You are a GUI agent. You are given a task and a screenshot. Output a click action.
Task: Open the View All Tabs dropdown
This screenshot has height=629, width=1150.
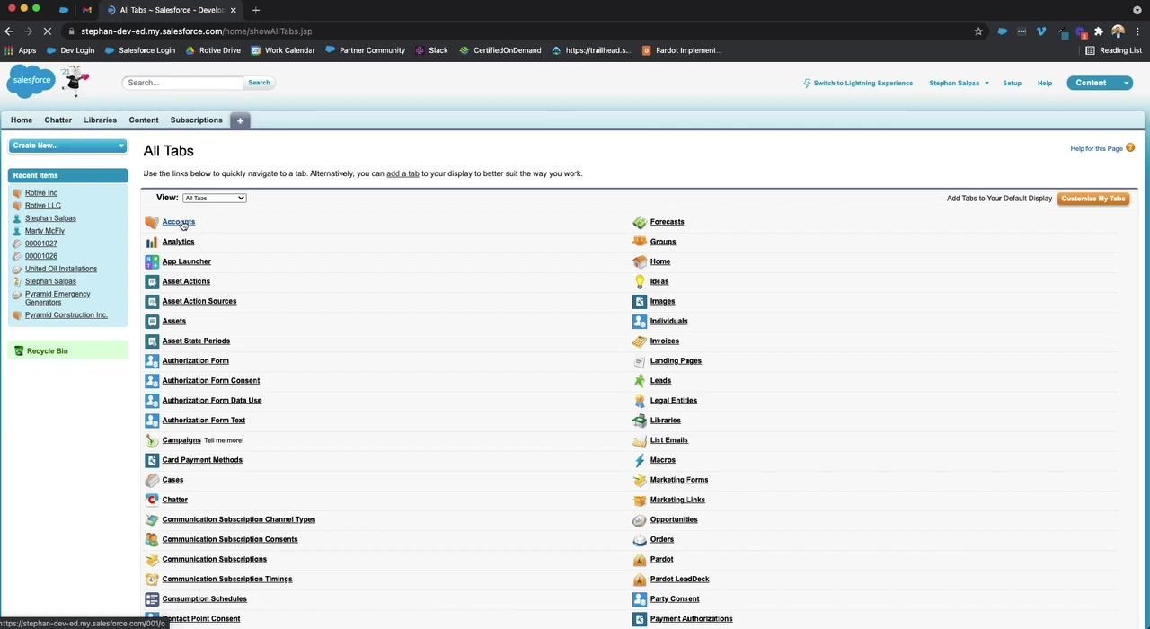click(x=214, y=198)
